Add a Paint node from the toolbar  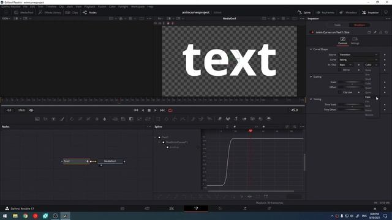[62, 119]
